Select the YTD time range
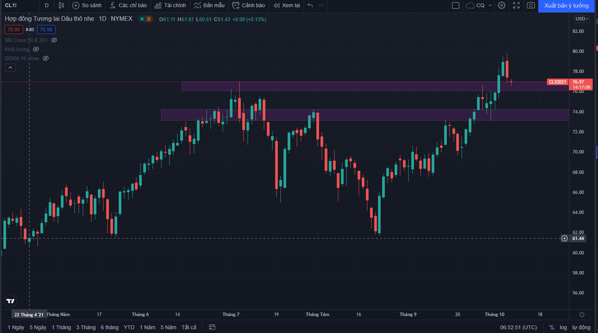The width and height of the screenshot is (598, 333). [x=129, y=327]
